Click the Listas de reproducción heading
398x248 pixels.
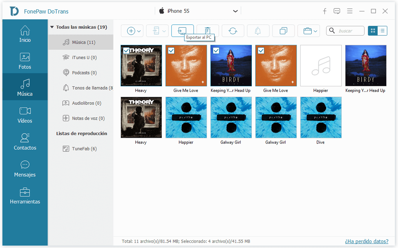[82, 133]
